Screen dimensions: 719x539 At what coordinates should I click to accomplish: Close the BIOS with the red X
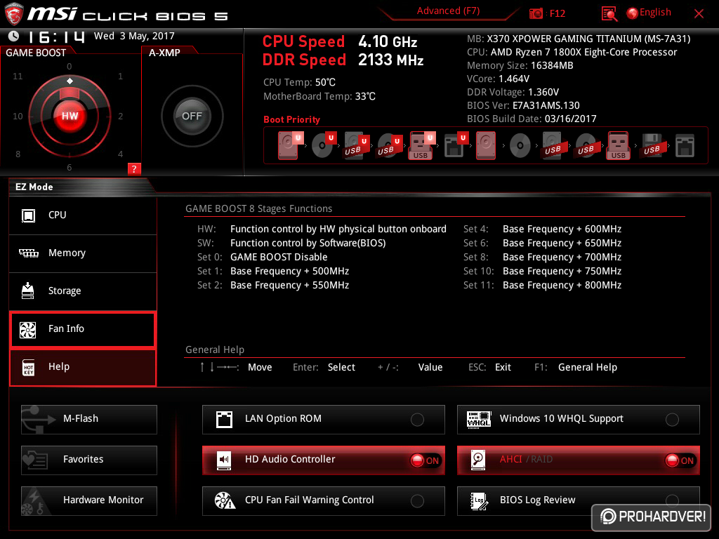(699, 14)
